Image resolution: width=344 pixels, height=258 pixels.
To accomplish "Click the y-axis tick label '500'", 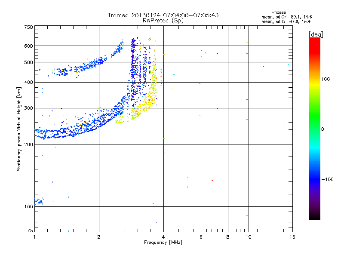I will (x=28, y=62).
